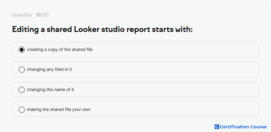The height and width of the screenshot is (132, 271).
Task: Click the 16/20 progress counter
Action: [x=42, y=15]
